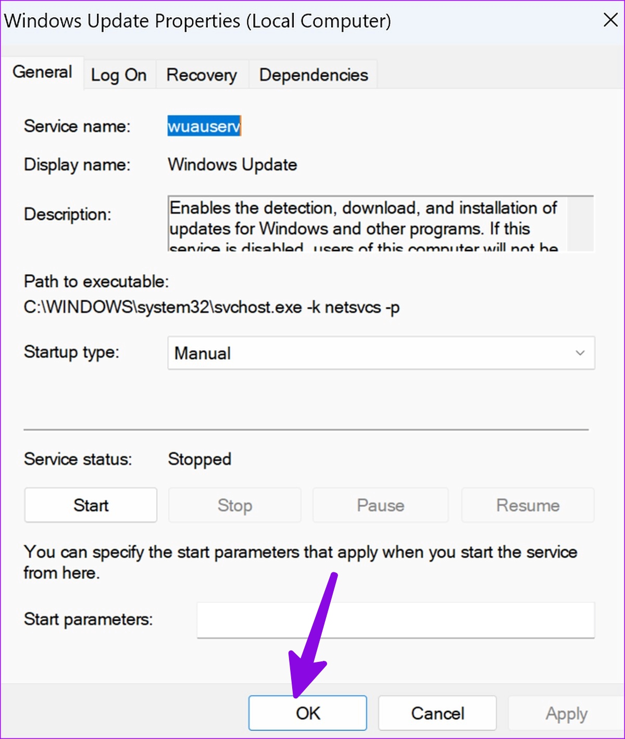The height and width of the screenshot is (739, 625).
Task: Confirm changes with the OK button
Action: pyautogui.click(x=308, y=713)
